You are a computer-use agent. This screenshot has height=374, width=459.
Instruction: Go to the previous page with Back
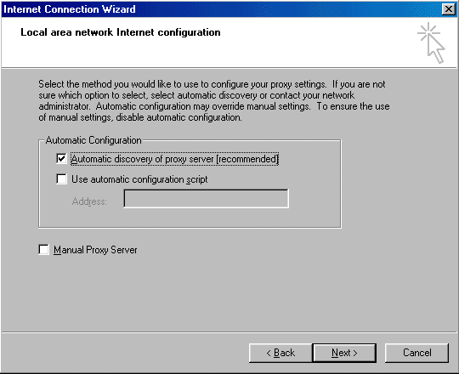coord(280,353)
